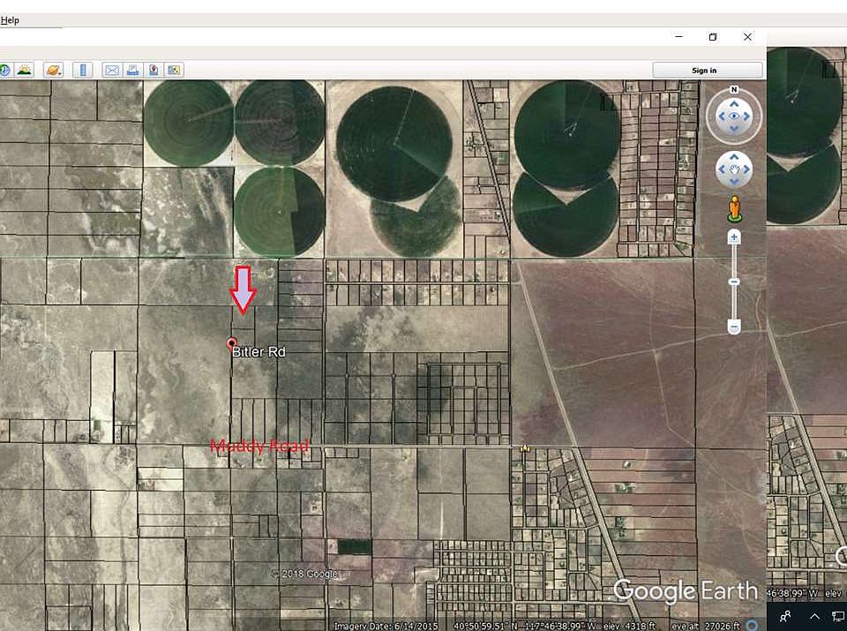Click the Look joystick eye control
Image resolution: width=847 pixels, height=631 pixels.
[x=734, y=116]
